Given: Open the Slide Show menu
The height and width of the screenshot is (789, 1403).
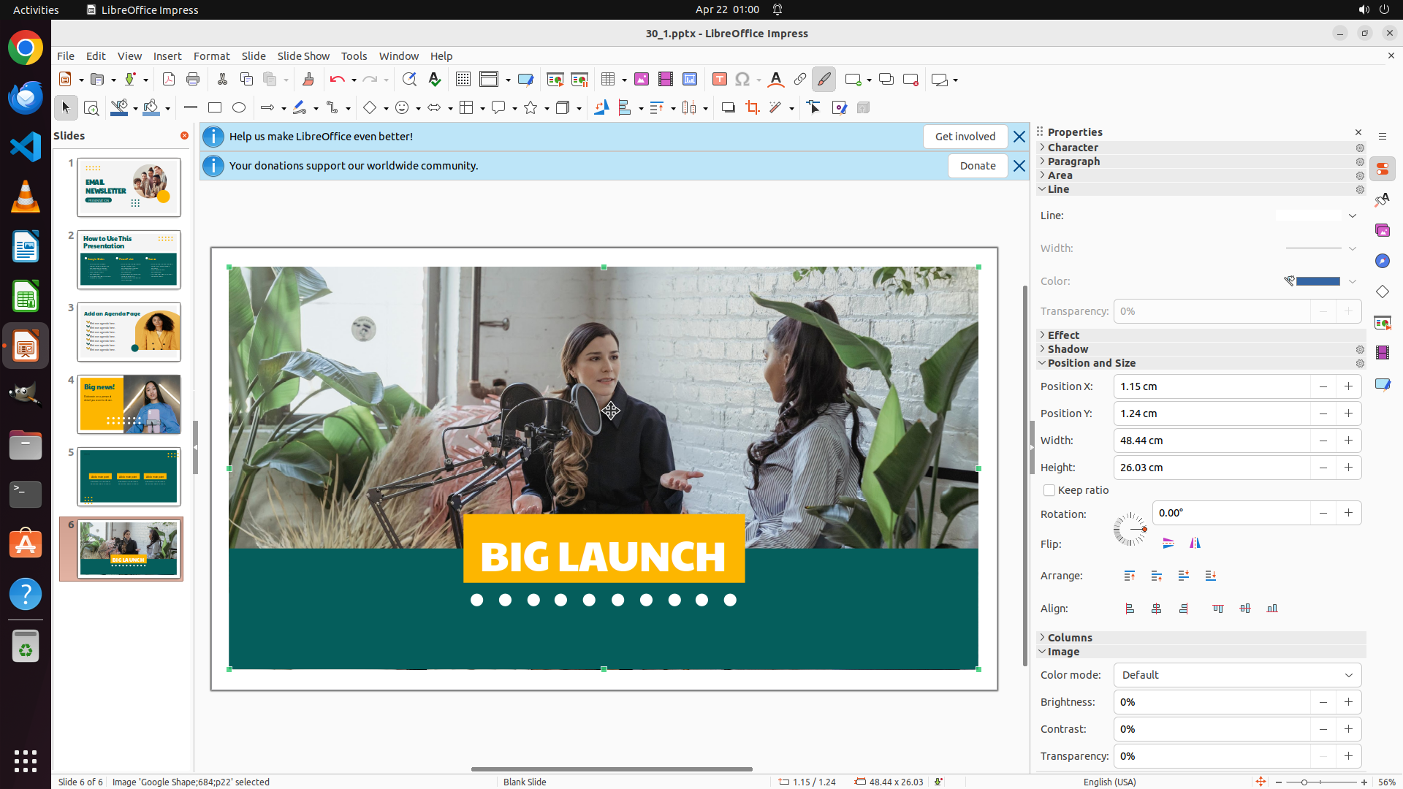Looking at the screenshot, I should (303, 56).
